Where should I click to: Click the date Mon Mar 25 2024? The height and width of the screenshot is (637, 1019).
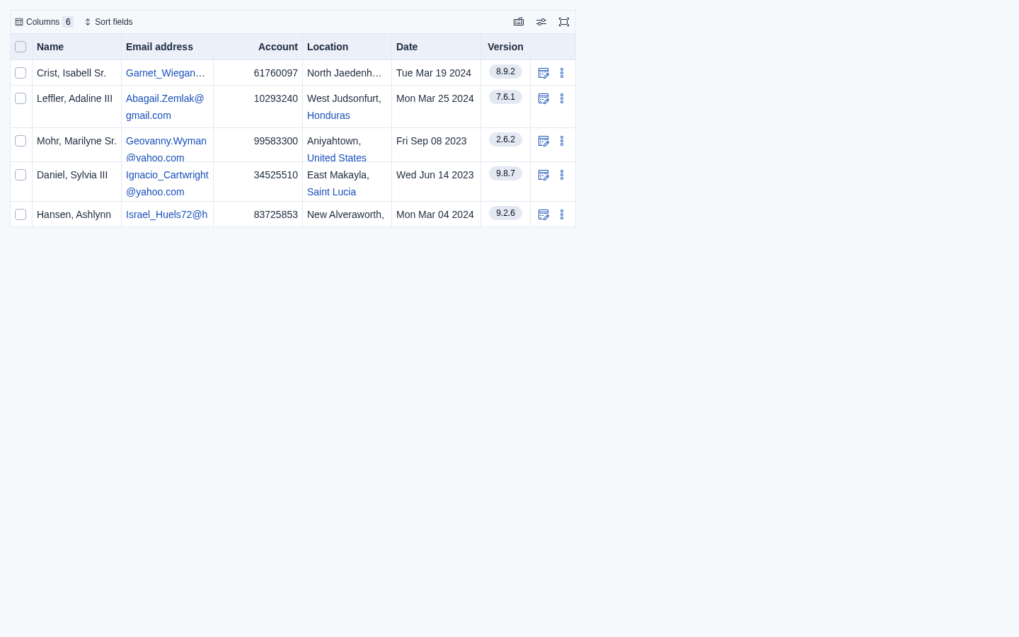click(435, 98)
